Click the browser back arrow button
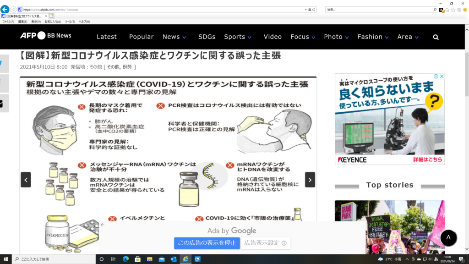The width and height of the screenshot is (469, 264). coord(5,9)
